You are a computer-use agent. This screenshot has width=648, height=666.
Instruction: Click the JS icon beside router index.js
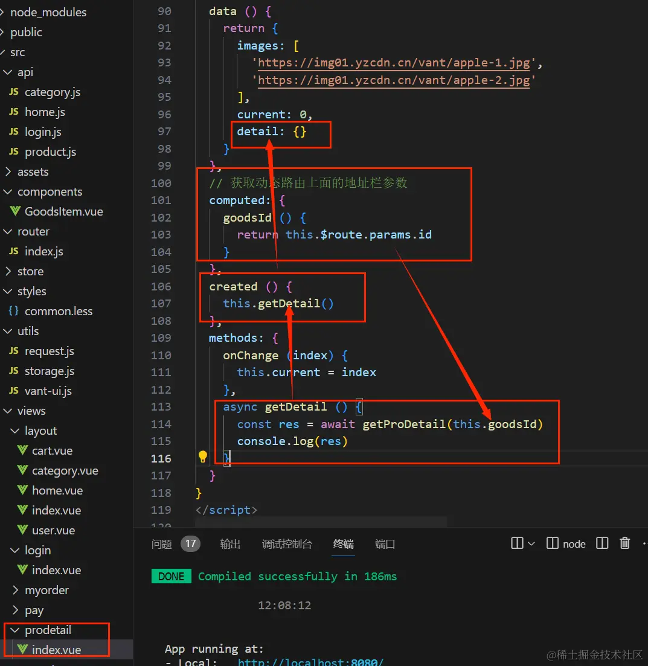(x=14, y=251)
